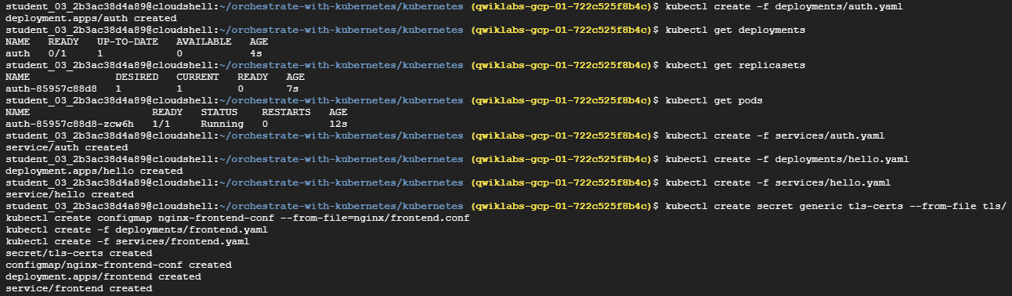The image size is (1012, 296).
Task: Click the 'kubectl create -f services/auth.yaml' command
Action: [775, 135]
